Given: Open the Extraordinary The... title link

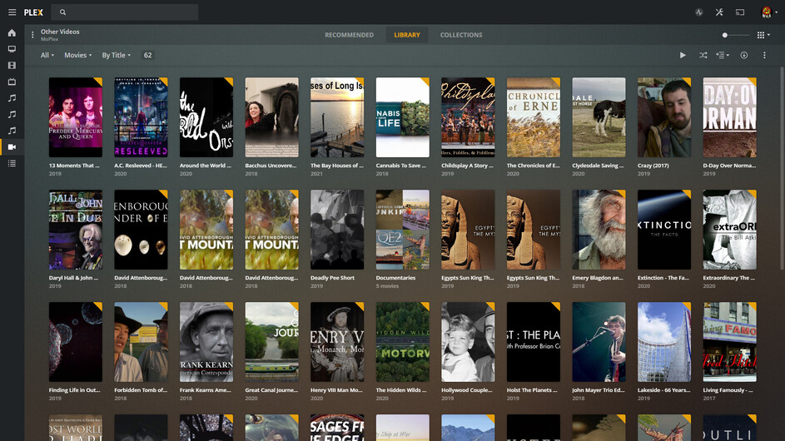Looking at the screenshot, I should [728, 278].
